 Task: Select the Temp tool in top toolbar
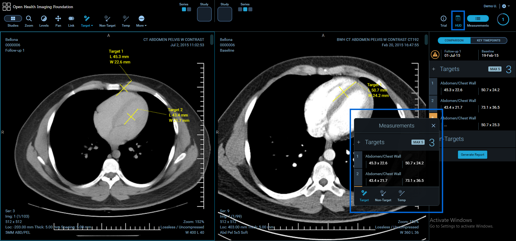126,21
